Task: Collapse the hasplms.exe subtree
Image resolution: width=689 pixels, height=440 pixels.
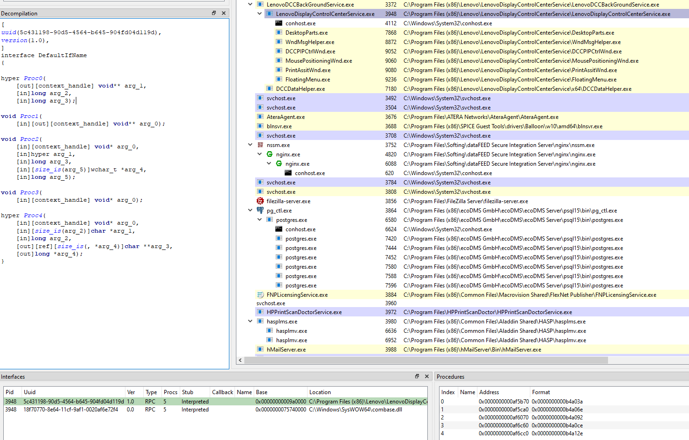Action: click(250, 321)
